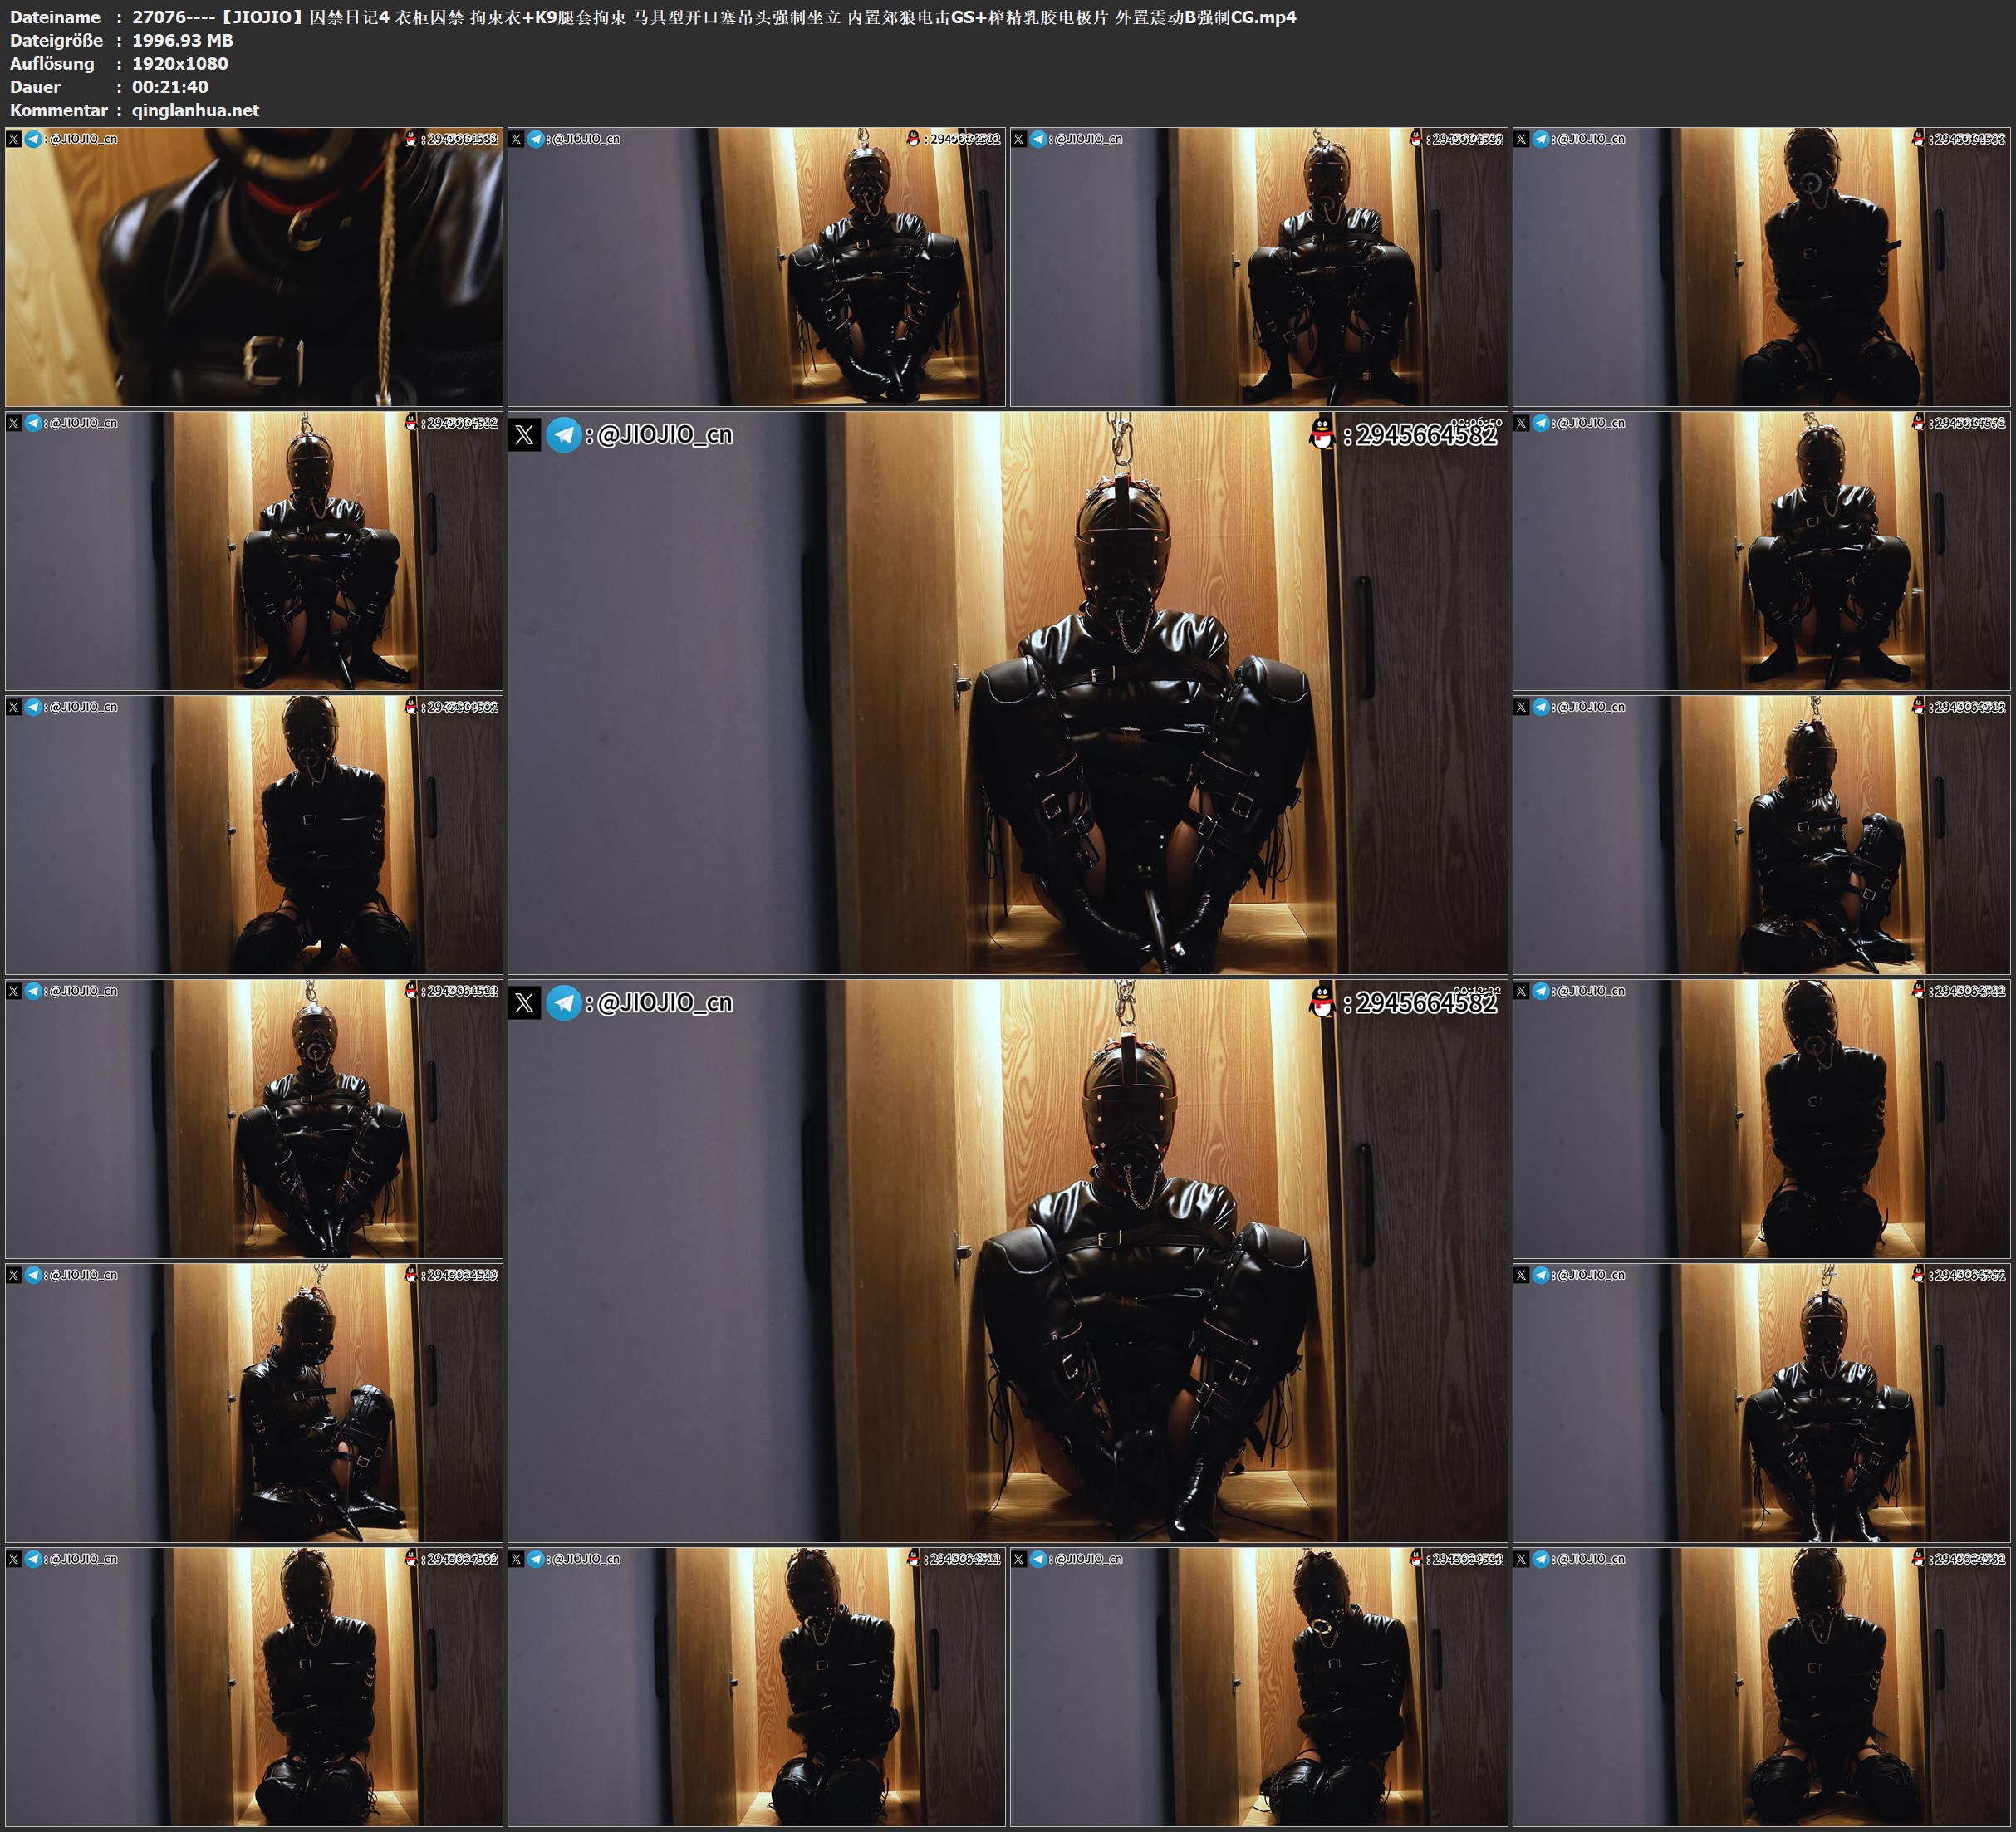Click QQ penguin icon in lower large thumbnail
The height and width of the screenshot is (1832, 2016).
point(1322,1002)
